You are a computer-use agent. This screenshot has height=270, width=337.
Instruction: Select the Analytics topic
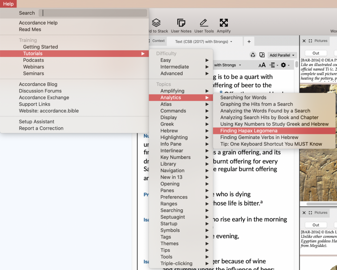tap(181, 97)
